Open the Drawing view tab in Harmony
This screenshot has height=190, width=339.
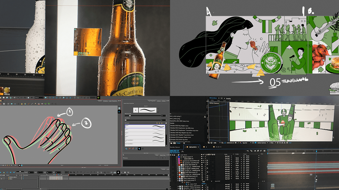coord(105,101)
